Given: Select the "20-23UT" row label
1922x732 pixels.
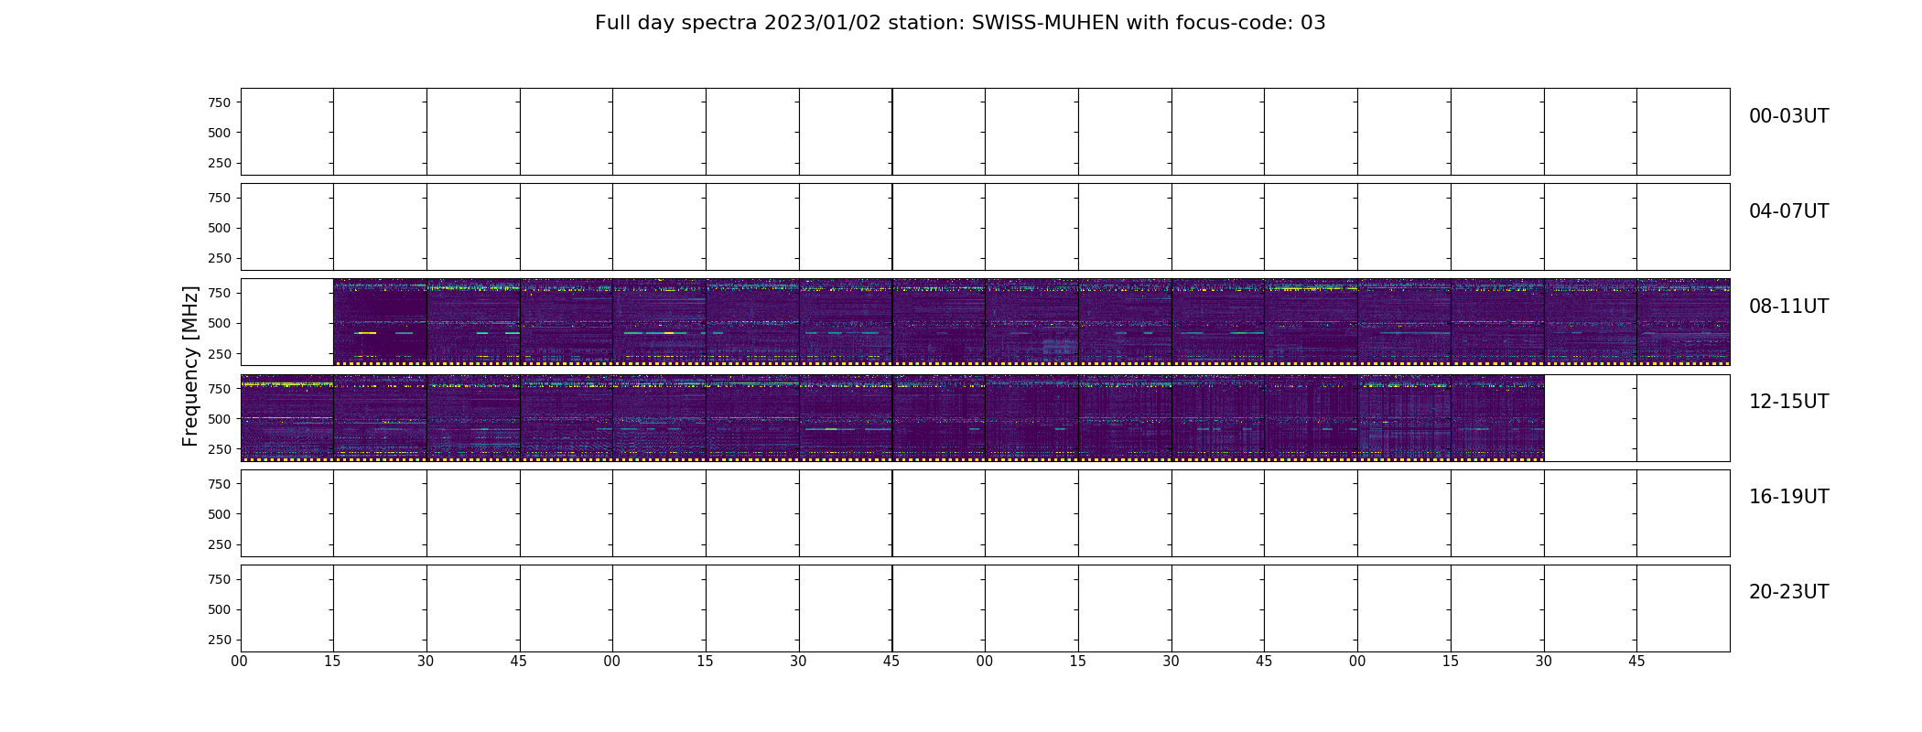Looking at the screenshot, I should point(1788,592).
